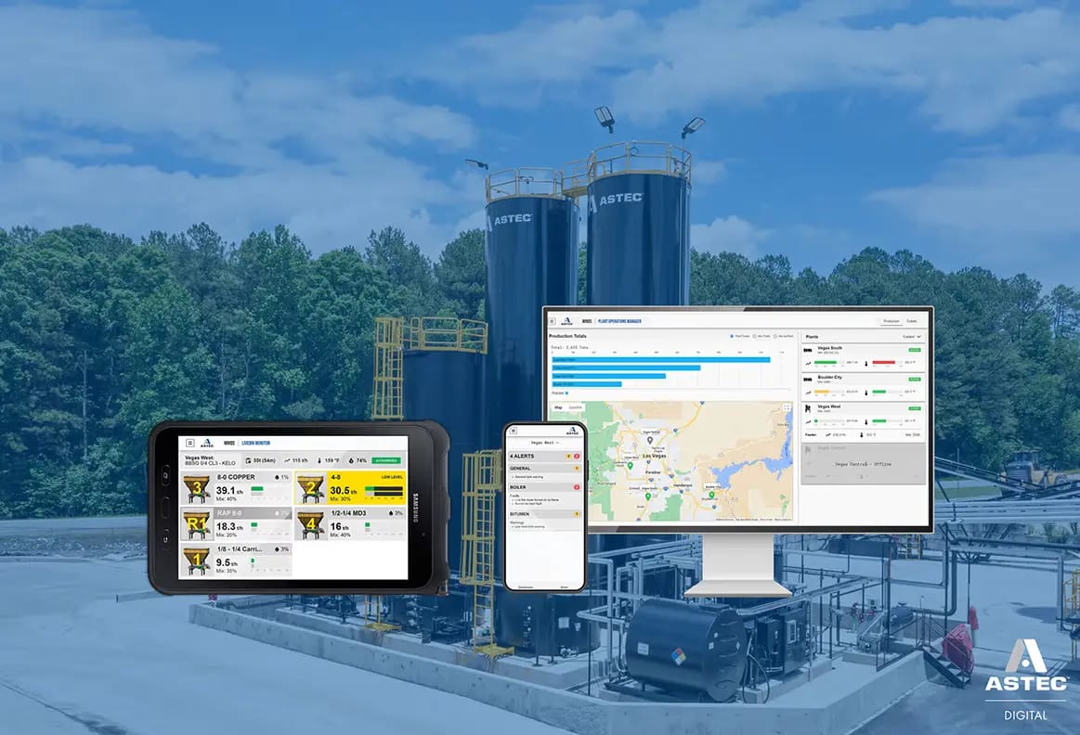The height and width of the screenshot is (735, 1080).
Task: Click silo icon beside 55t on tablet
Action: coord(248,461)
